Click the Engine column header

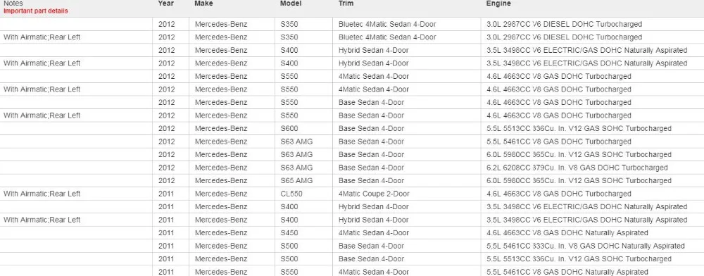pyautogui.click(x=498, y=3)
